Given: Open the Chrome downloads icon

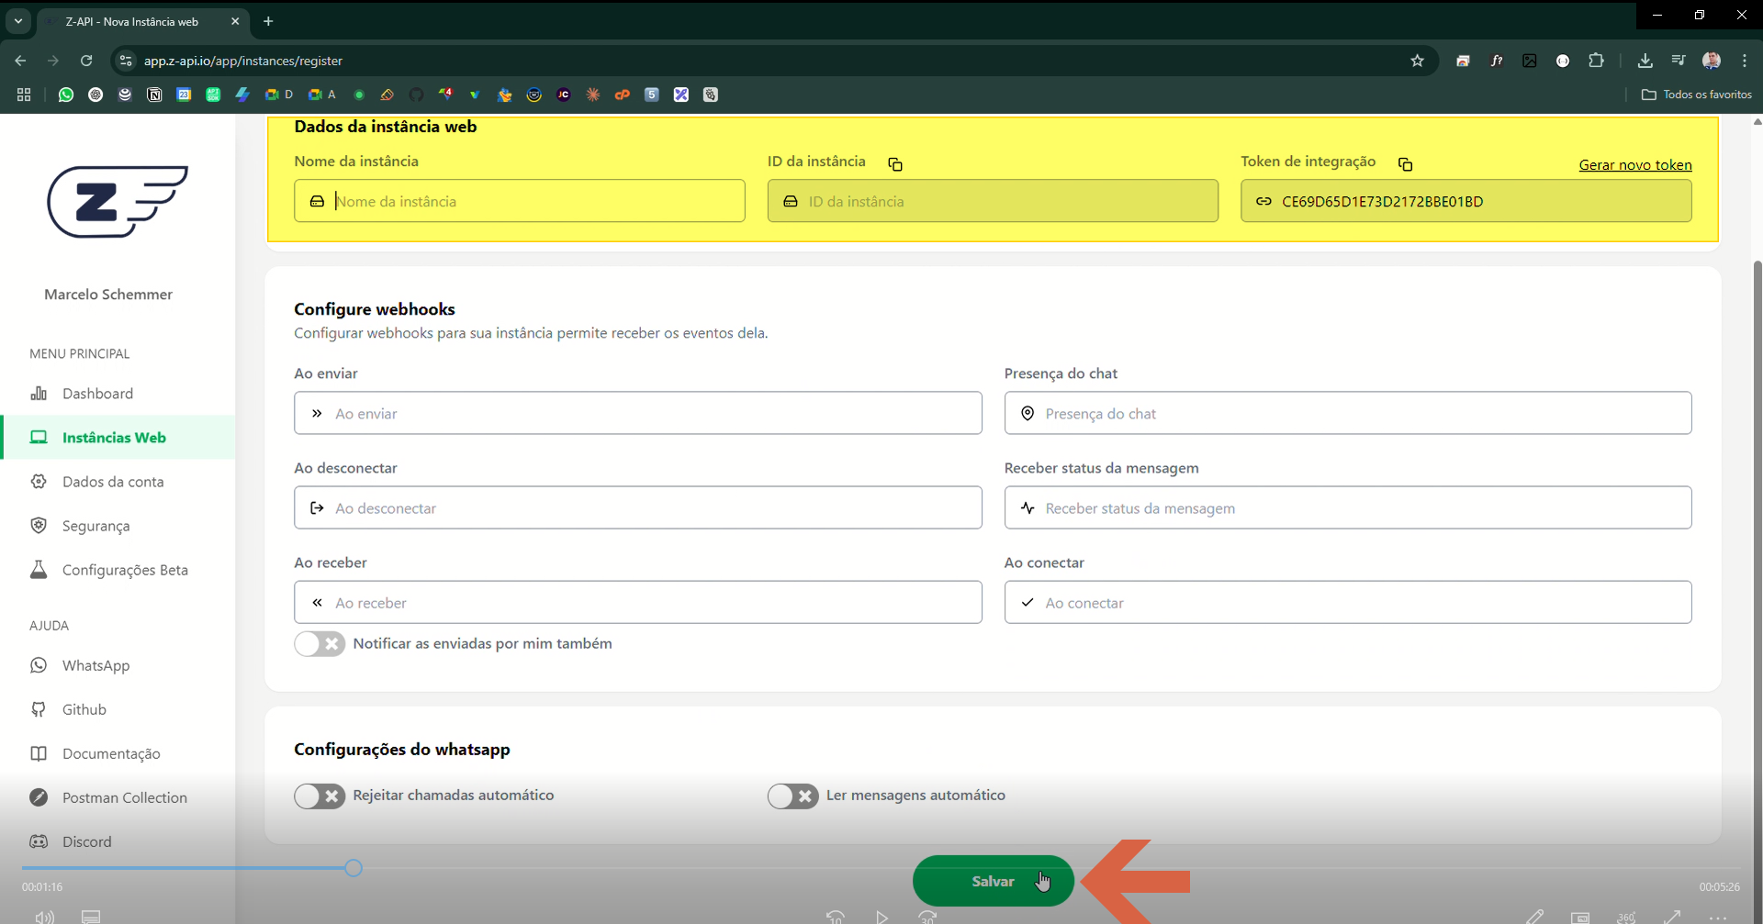Looking at the screenshot, I should pos(1645,61).
